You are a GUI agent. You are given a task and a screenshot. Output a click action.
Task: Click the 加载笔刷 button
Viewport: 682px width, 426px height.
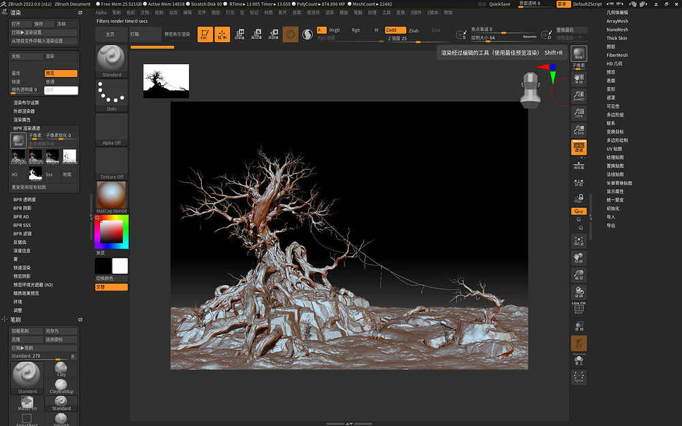[x=21, y=331]
